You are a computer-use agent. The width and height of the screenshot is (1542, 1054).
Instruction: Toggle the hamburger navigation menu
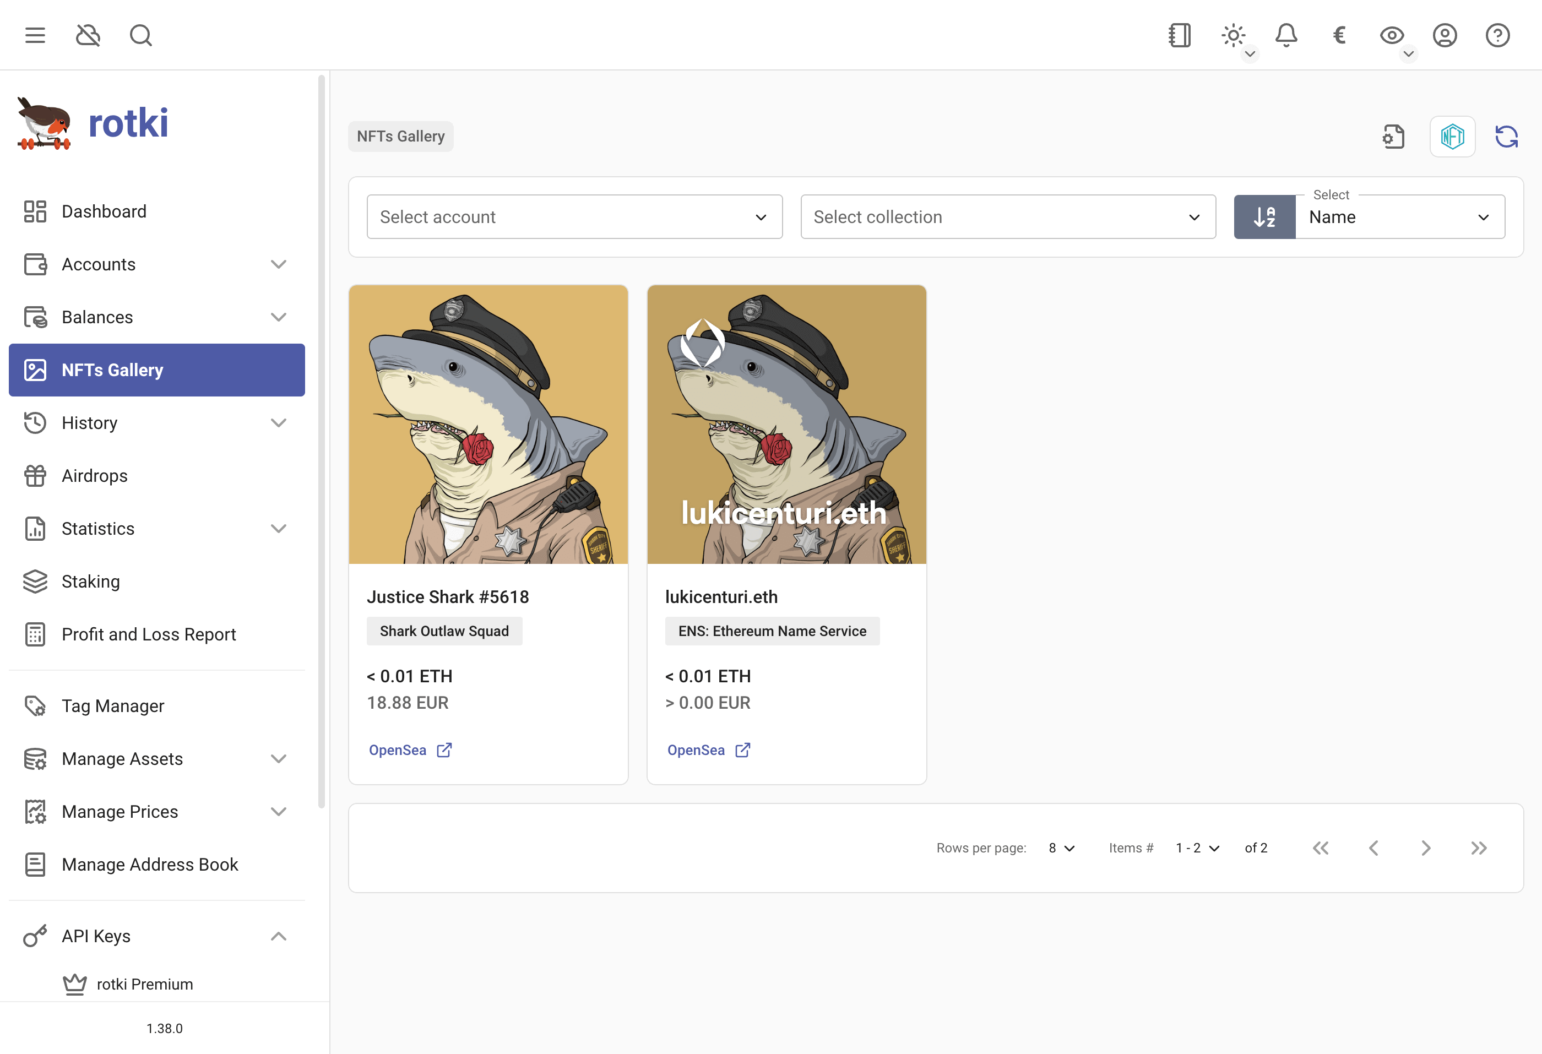pos(35,35)
